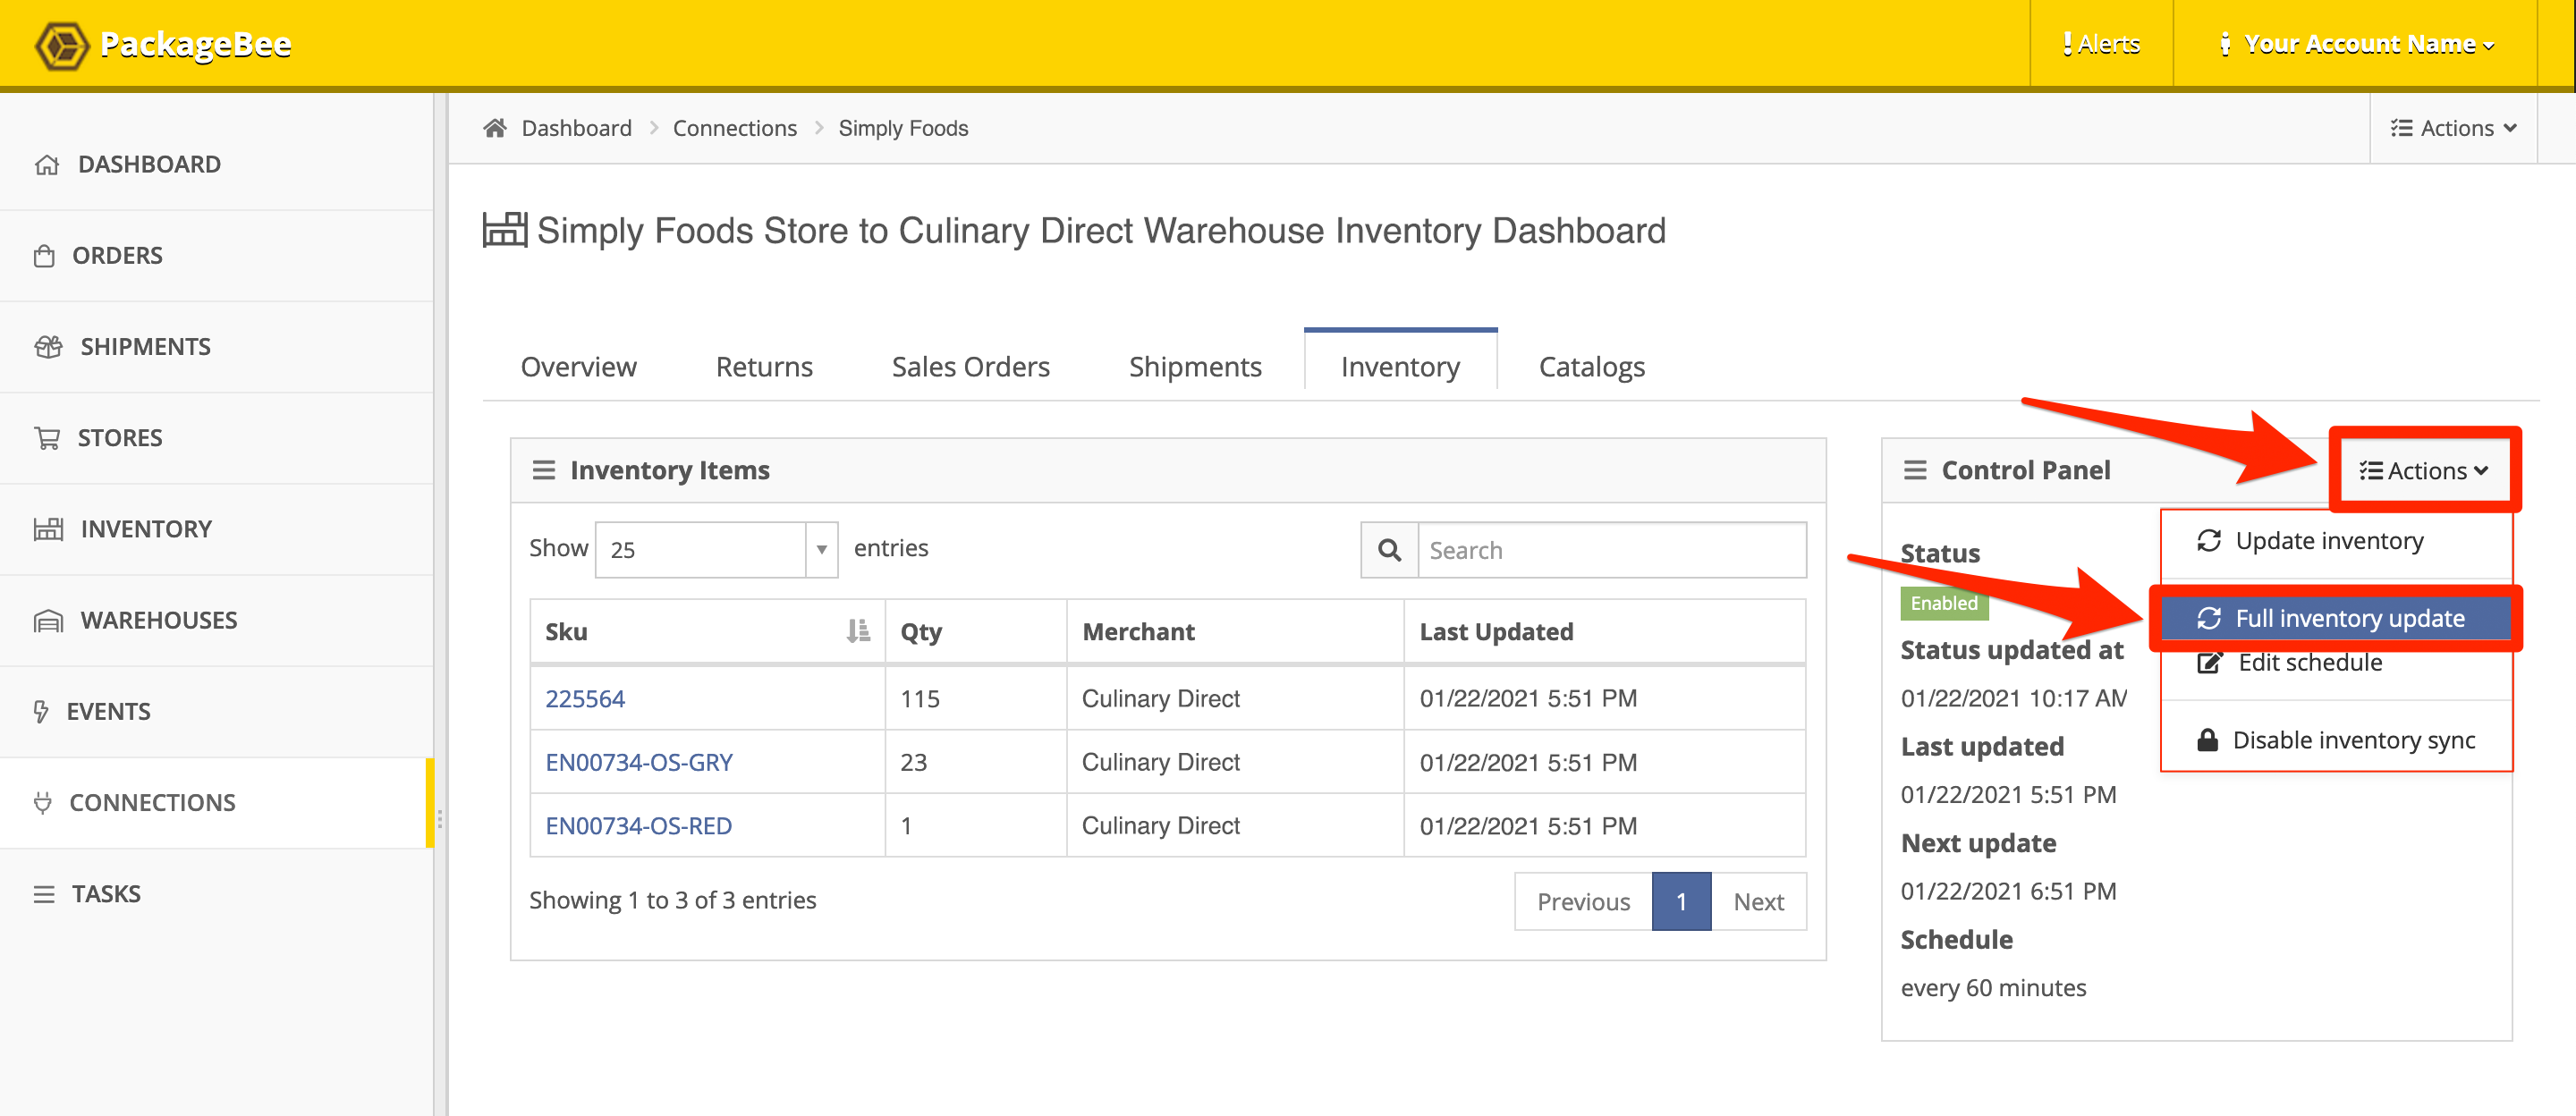2576x1116 pixels.
Task: Open the Show entries count dropdown
Action: pyautogui.click(x=716, y=549)
